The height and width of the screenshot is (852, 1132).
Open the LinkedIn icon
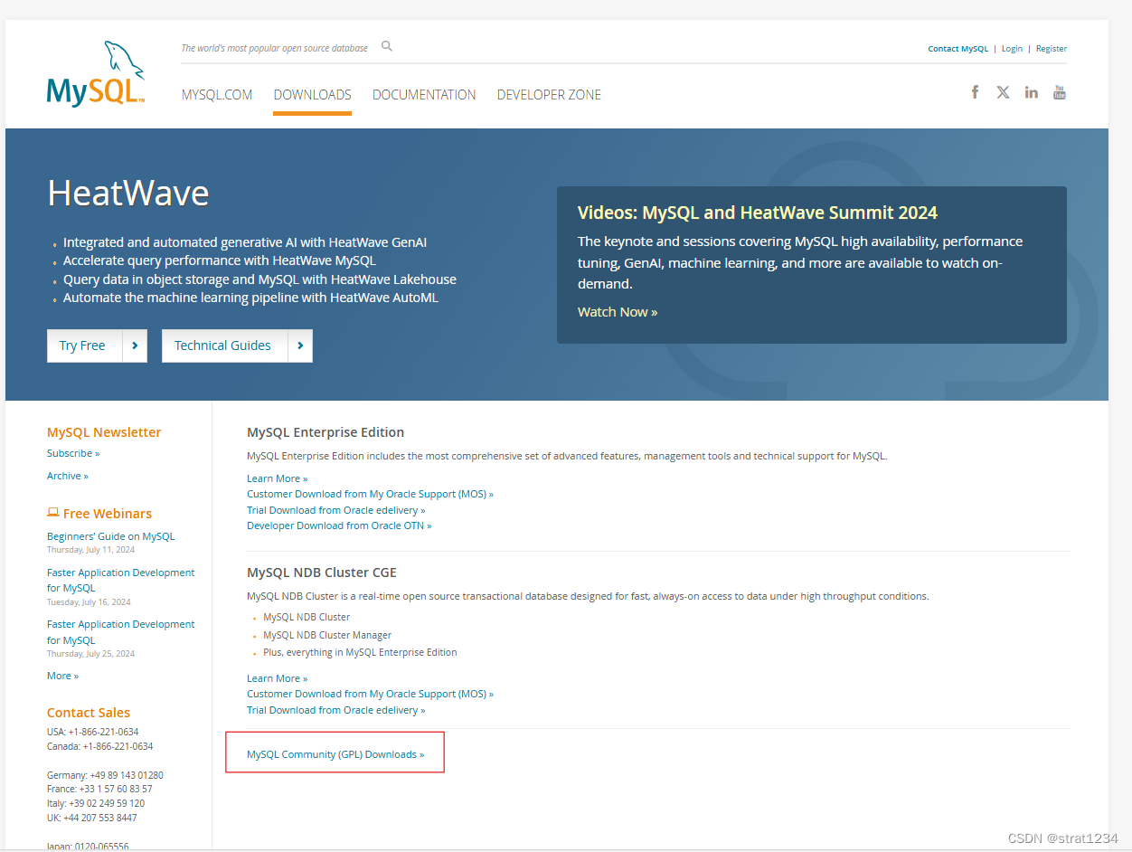1031,92
